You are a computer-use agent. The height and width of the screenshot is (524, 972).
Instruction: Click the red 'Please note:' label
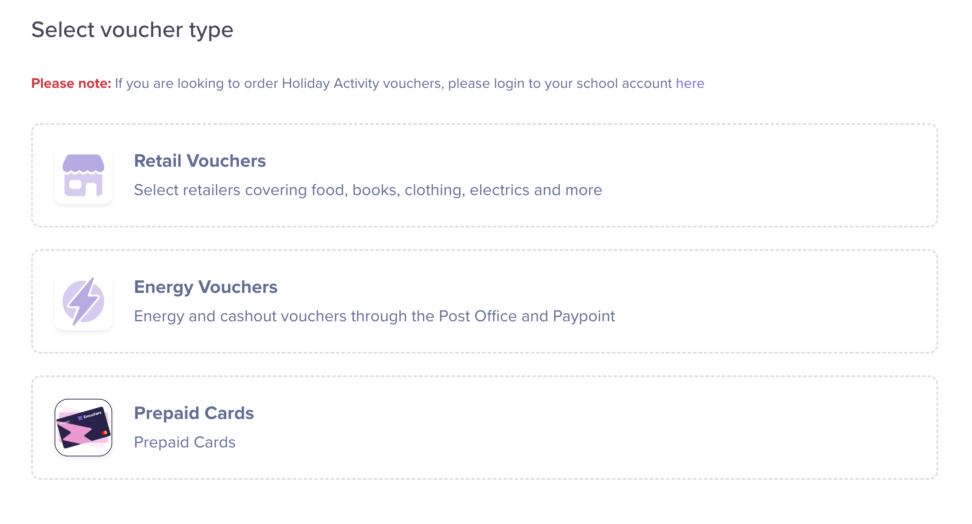coord(71,83)
